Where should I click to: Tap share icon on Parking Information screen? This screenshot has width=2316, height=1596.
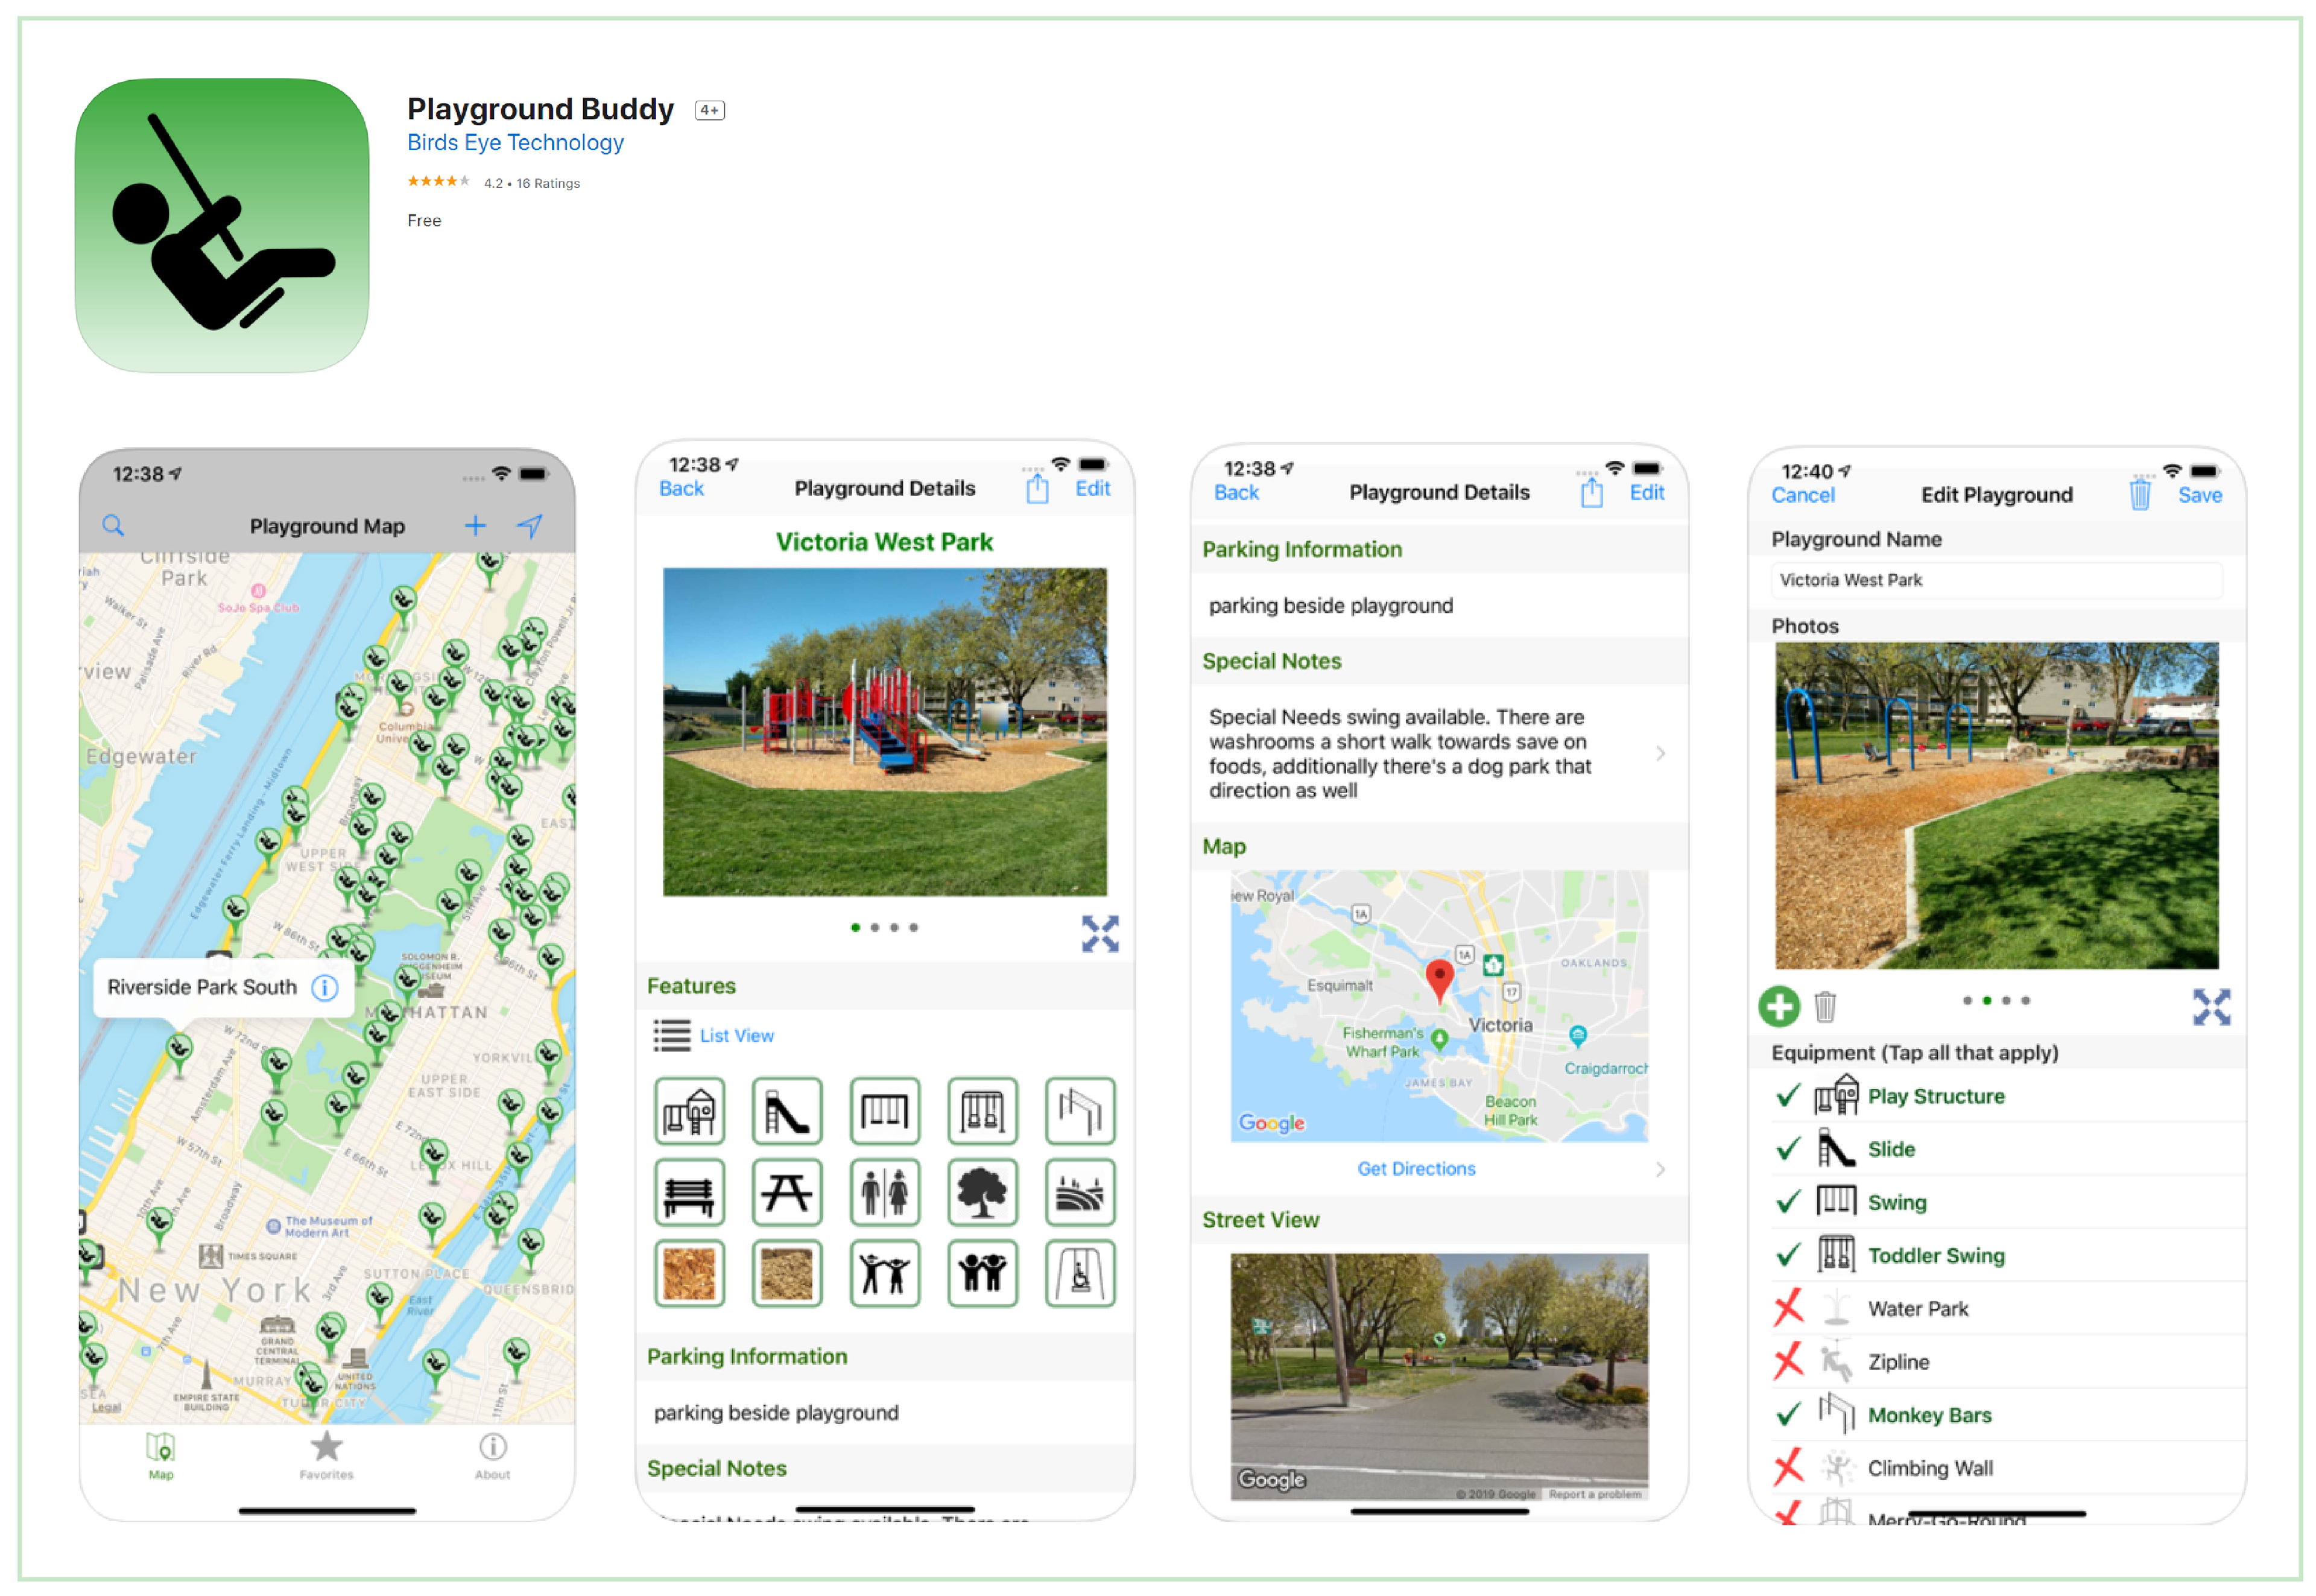pyautogui.click(x=1591, y=492)
